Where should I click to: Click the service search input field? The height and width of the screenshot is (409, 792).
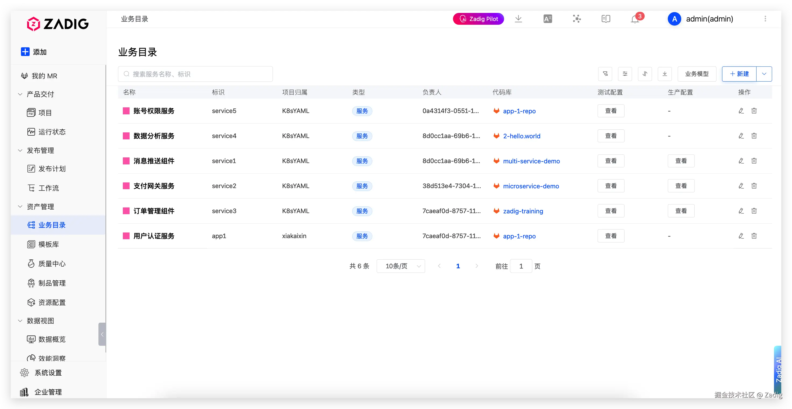pos(195,74)
